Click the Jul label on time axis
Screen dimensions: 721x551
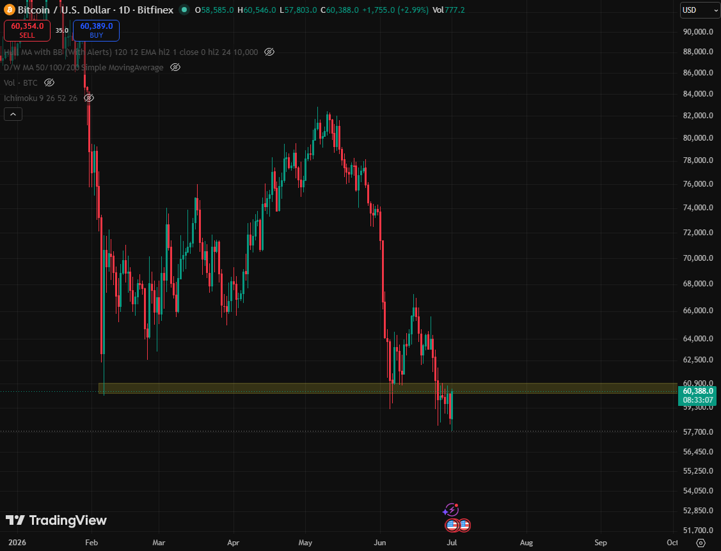click(x=452, y=542)
